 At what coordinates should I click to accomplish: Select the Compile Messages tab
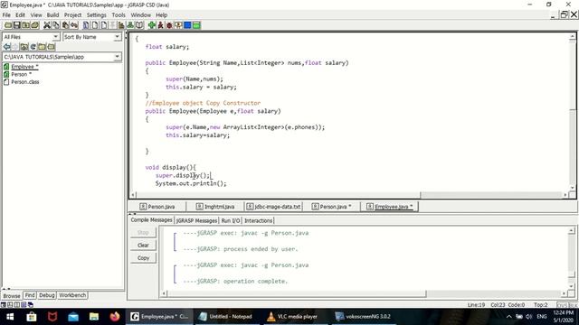pos(151,220)
